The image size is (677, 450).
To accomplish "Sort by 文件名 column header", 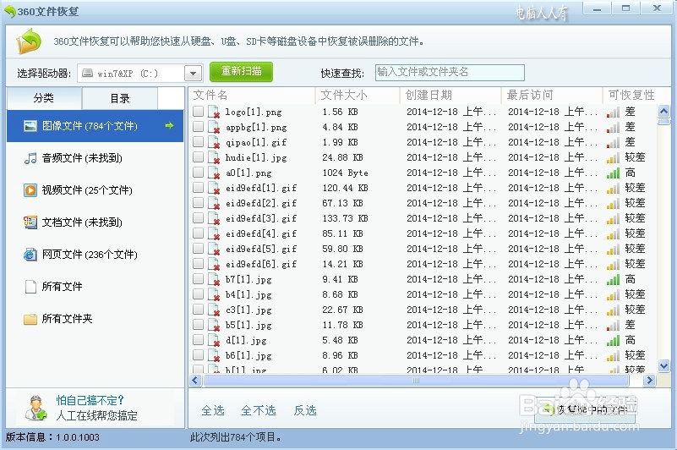I will pyautogui.click(x=252, y=95).
